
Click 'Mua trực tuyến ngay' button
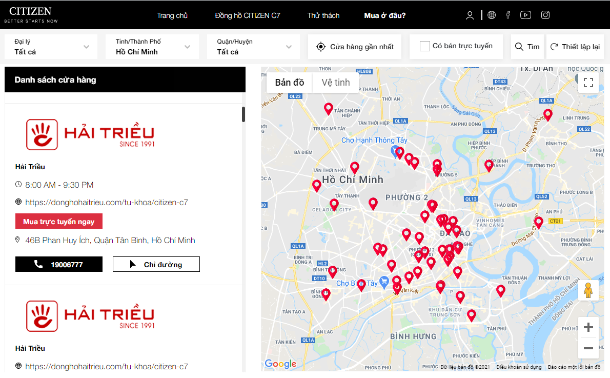click(59, 221)
